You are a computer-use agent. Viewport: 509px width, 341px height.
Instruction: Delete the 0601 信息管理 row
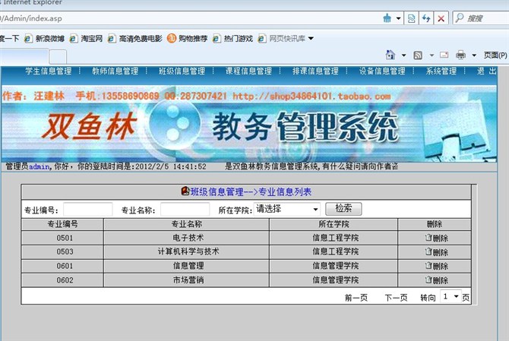[437, 266]
